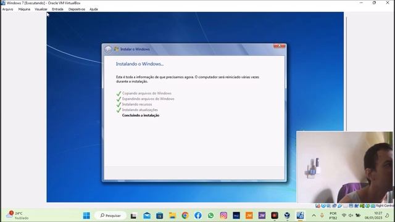Open the POR PTB2 language switcher
This screenshot has width=395, height=222.
333,216
